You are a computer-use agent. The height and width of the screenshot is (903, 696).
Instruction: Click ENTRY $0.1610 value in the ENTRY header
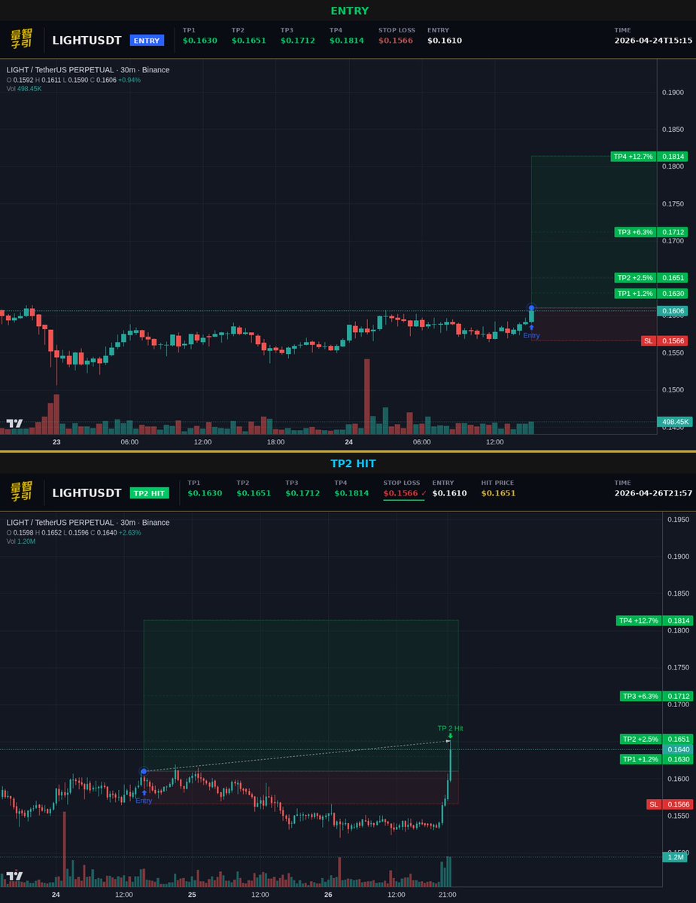click(x=445, y=41)
